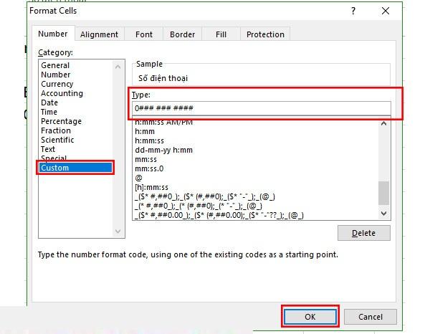Delete the custom format code

click(x=363, y=233)
